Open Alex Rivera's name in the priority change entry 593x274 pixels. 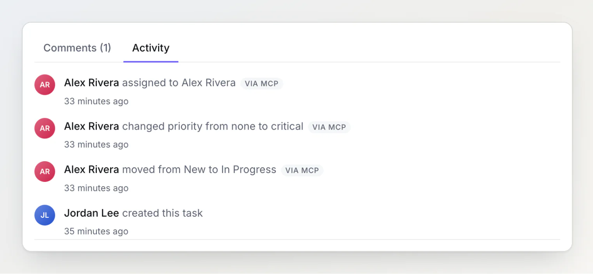(92, 126)
